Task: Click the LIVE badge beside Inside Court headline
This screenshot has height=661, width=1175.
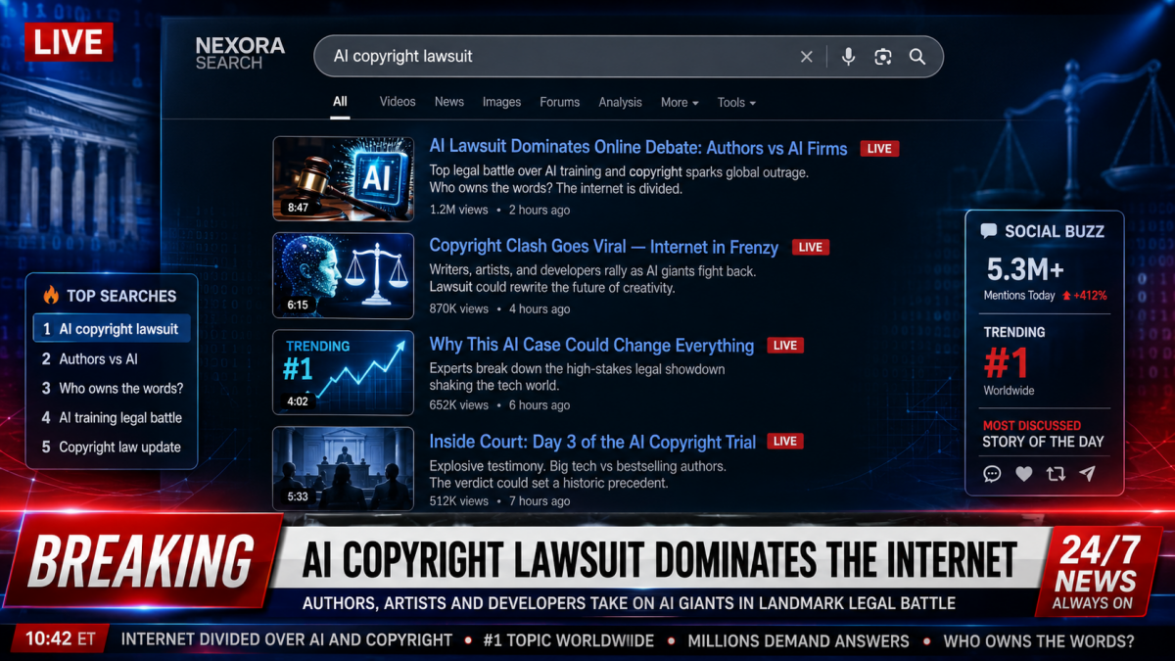Action: [785, 442]
